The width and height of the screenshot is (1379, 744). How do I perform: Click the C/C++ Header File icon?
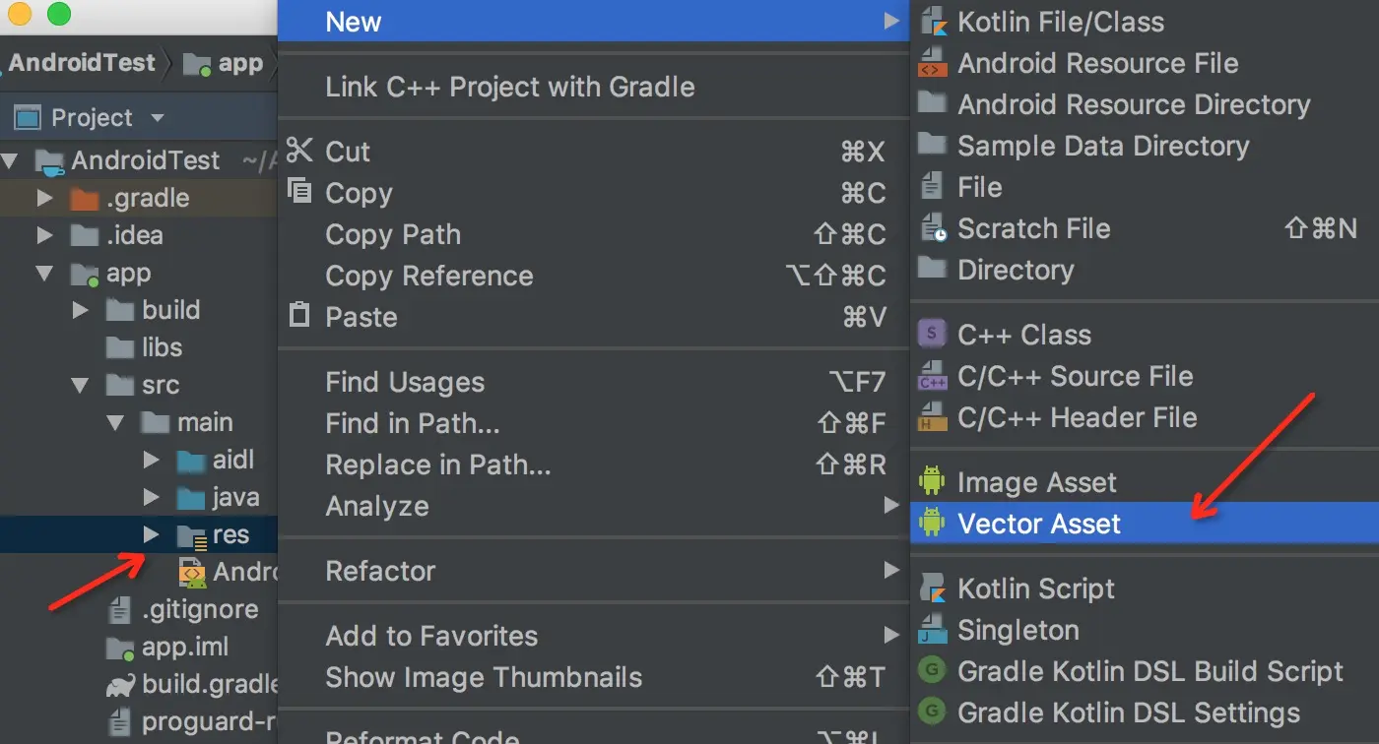[x=932, y=417]
